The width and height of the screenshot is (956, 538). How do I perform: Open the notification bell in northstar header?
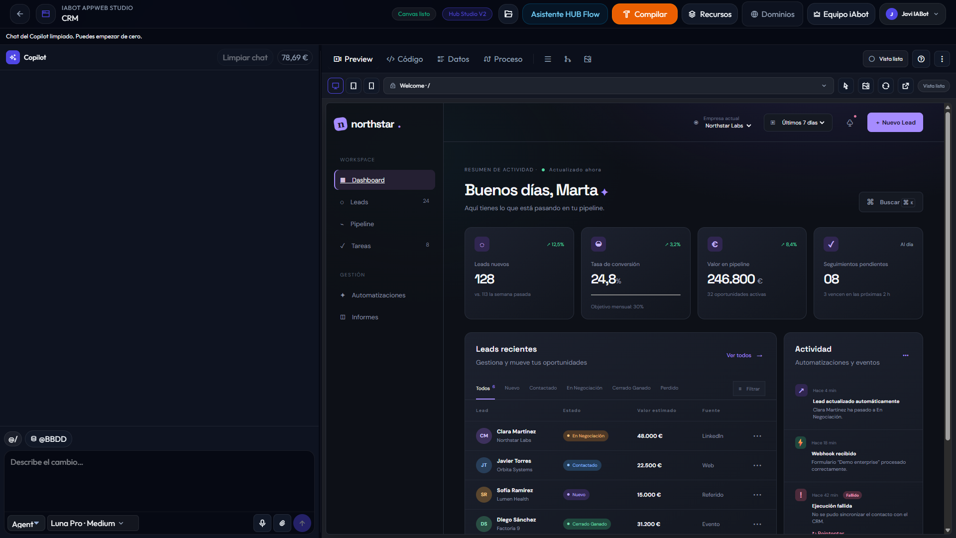[850, 123]
